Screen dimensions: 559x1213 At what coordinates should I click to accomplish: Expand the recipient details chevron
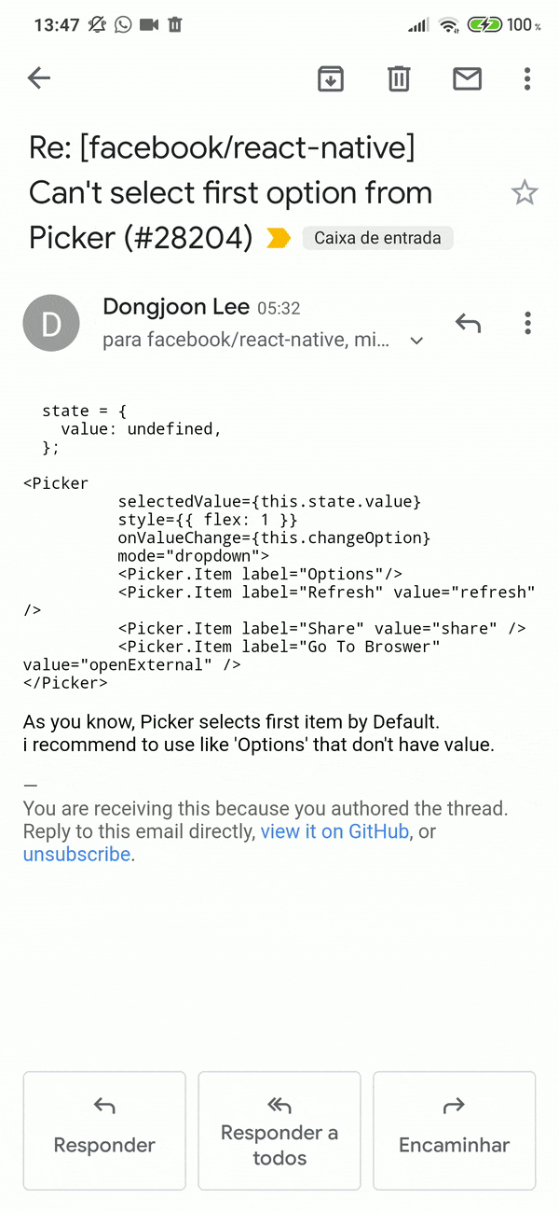pos(416,341)
